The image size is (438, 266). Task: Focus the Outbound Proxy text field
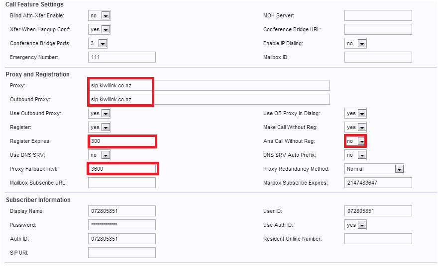[x=209, y=99]
